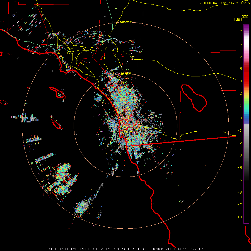Click the -3 value on color scale
The image size is (251, 251).
coord(240,155)
